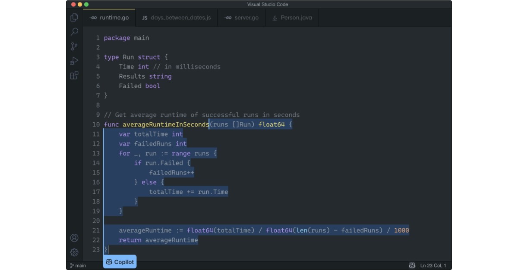Click 'return averageRuntime' on line 22

pyautogui.click(x=158, y=240)
